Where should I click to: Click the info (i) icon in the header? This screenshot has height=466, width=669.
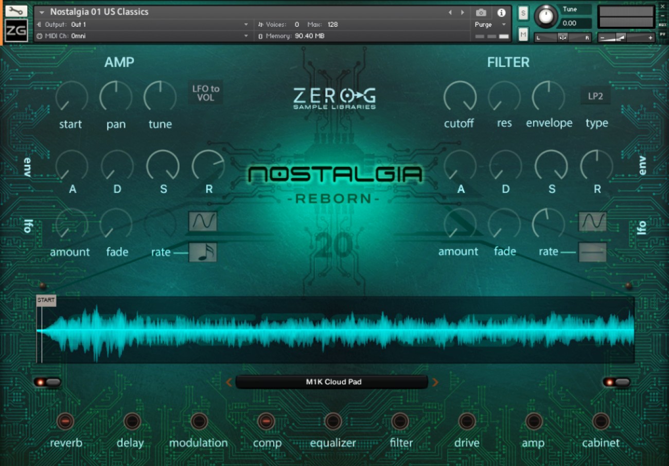coord(502,12)
